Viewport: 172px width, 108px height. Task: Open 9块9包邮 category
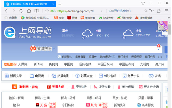[107, 76]
